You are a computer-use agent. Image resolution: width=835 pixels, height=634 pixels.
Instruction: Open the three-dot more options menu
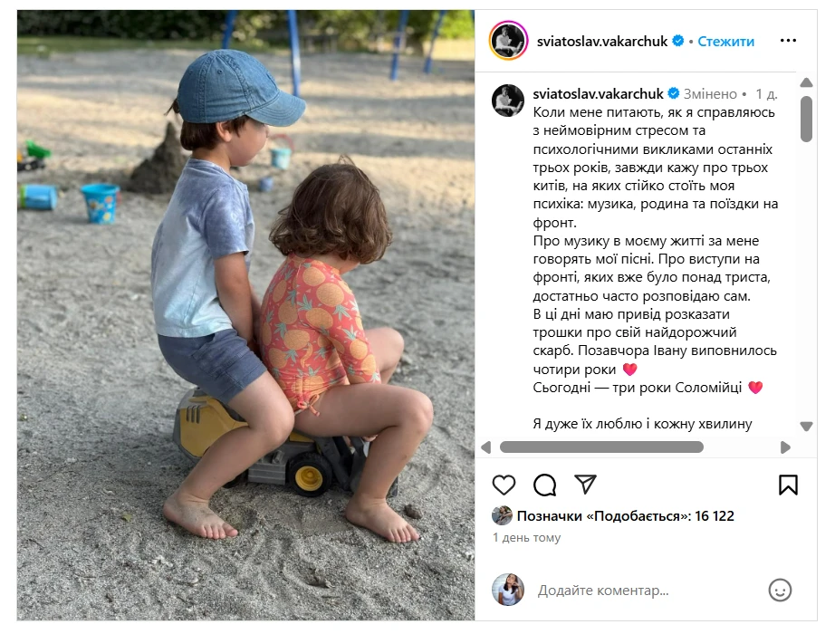click(788, 41)
